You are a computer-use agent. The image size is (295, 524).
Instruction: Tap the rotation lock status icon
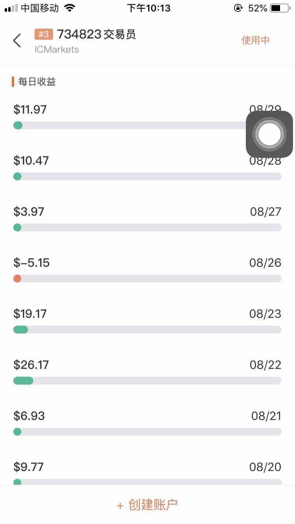click(x=238, y=8)
